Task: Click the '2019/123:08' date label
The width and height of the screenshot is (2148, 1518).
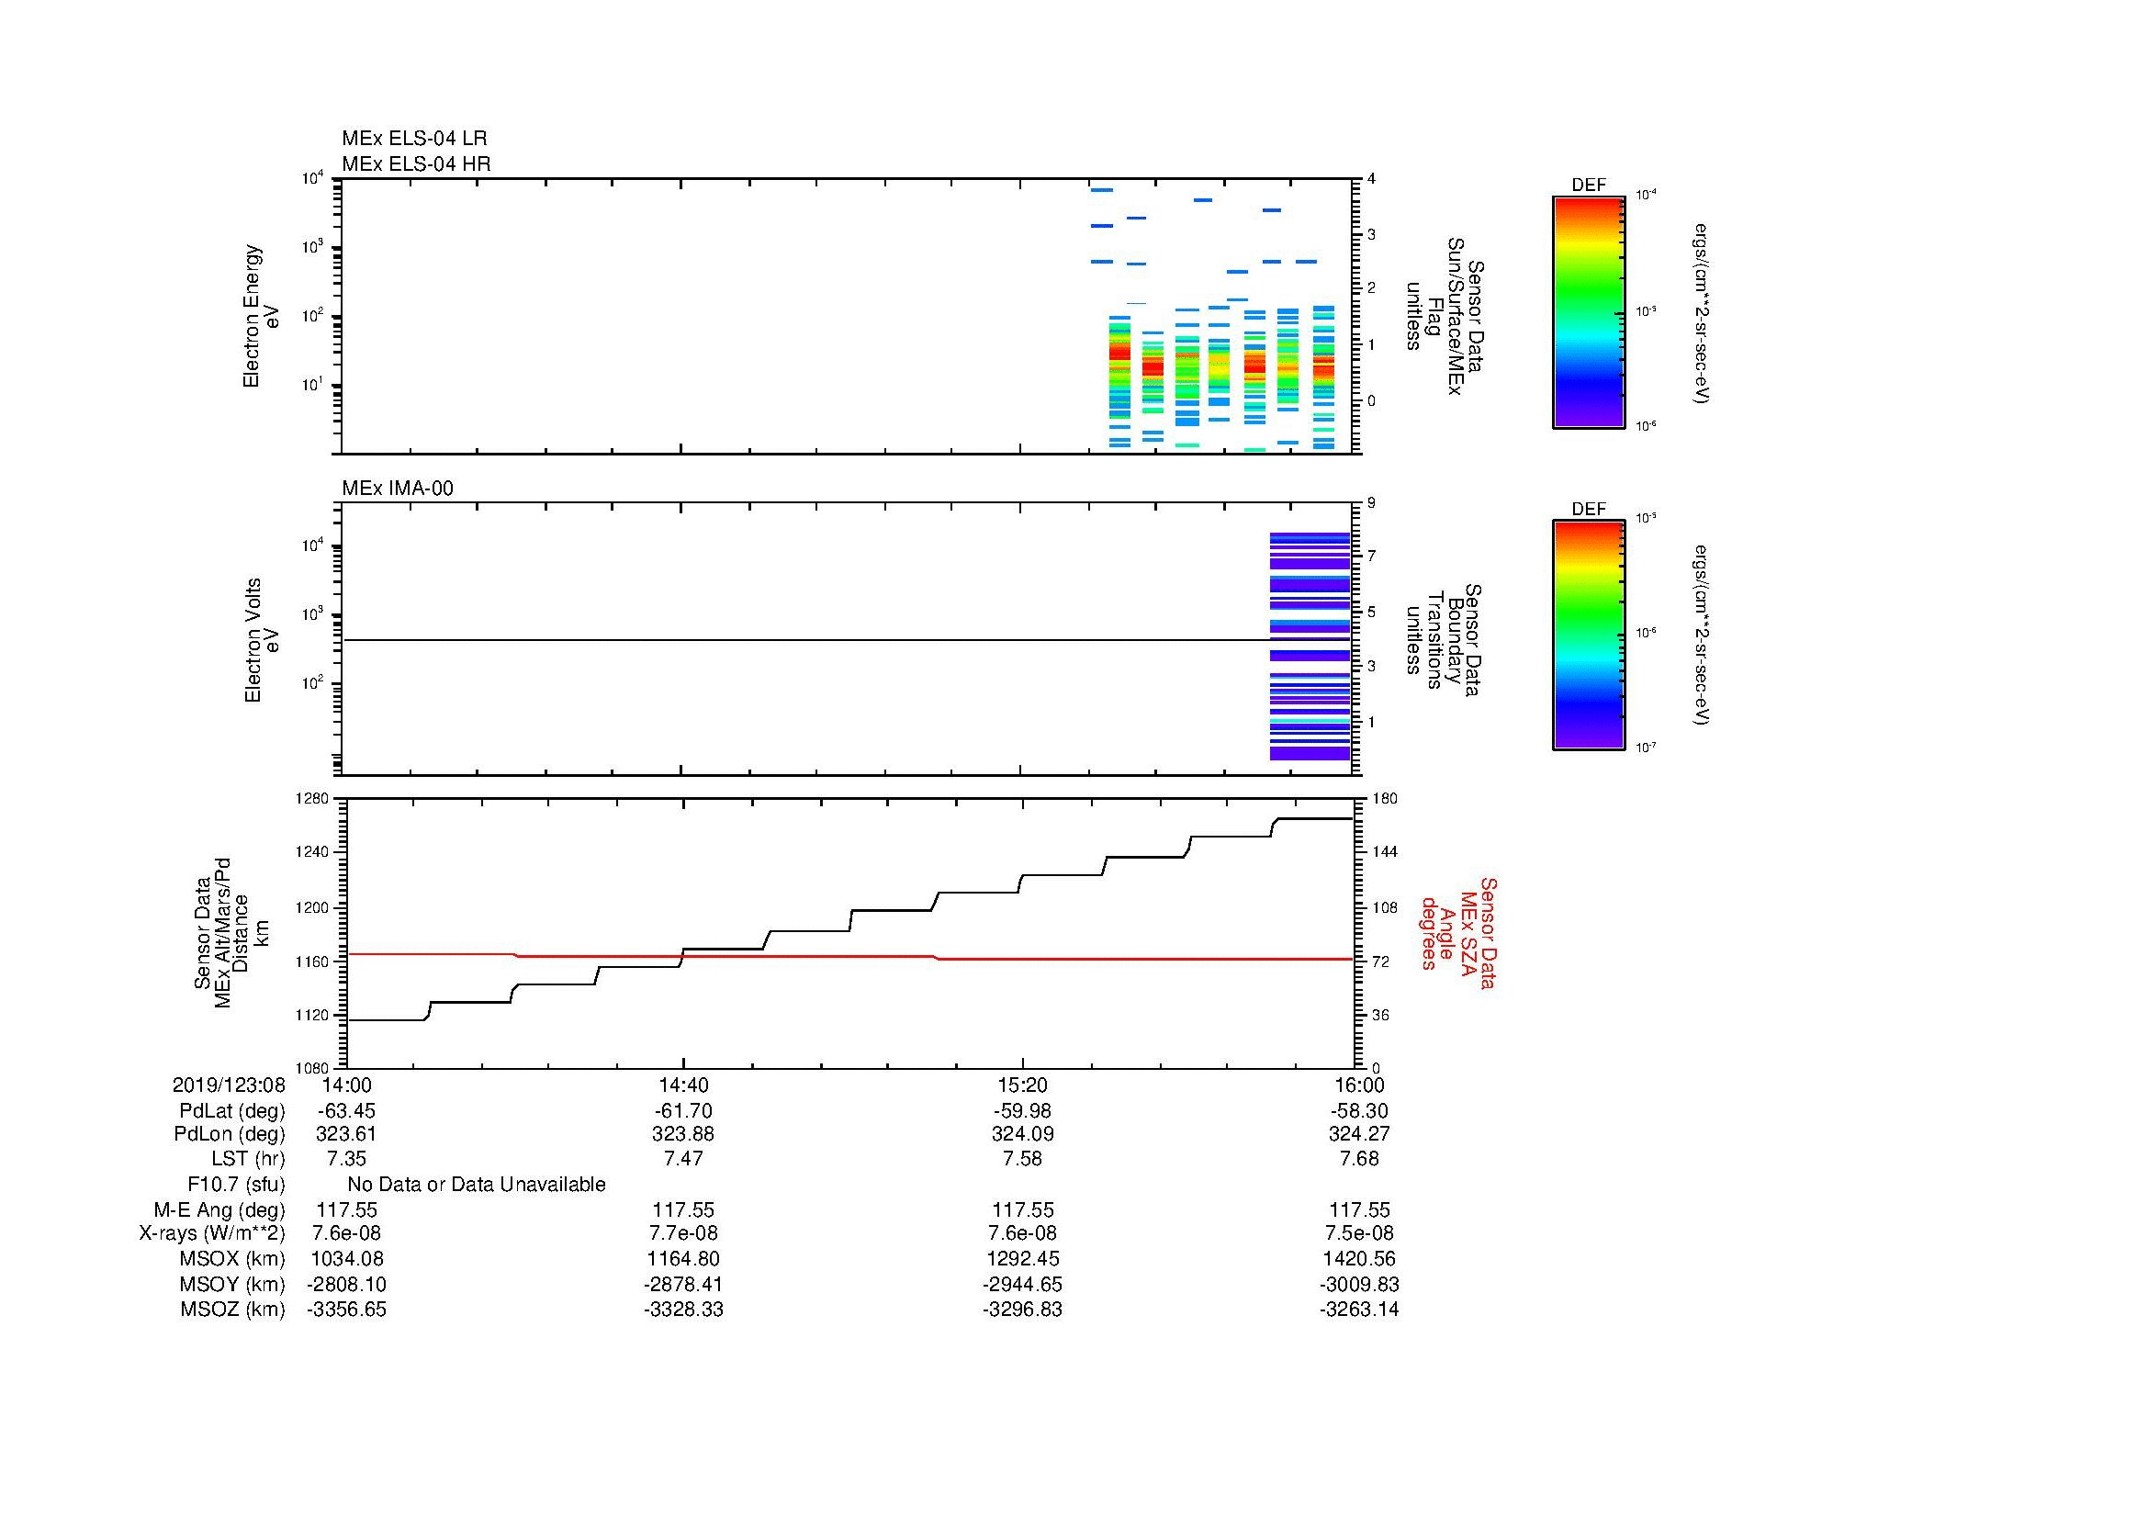Action: coord(229,1085)
